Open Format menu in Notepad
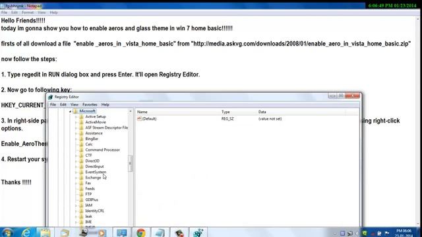Viewport: 422px width, 237px height. [28, 13]
